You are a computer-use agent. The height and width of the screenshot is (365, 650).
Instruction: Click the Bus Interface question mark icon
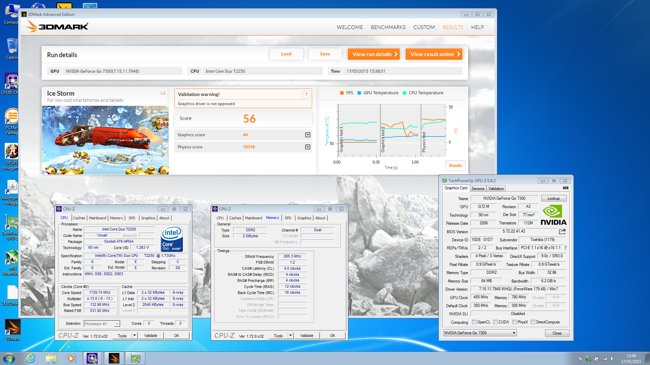(565, 248)
